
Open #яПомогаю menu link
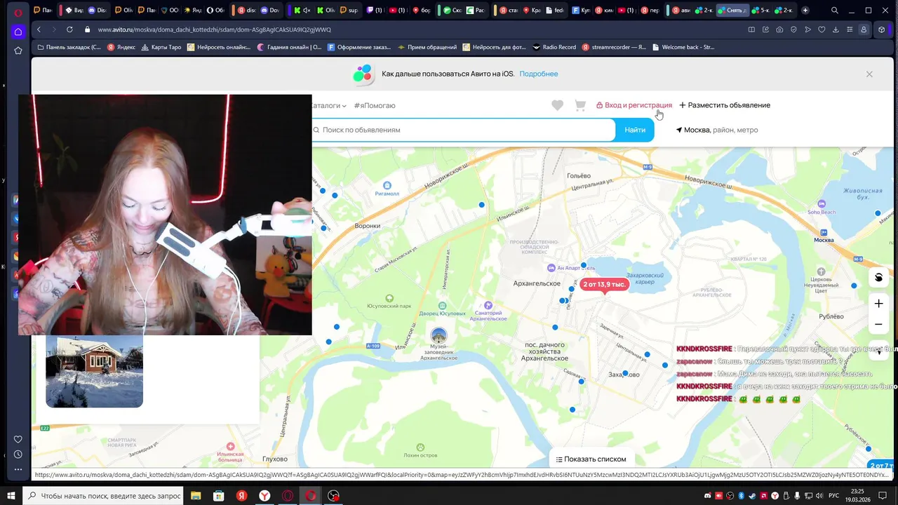(x=375, y=105)
